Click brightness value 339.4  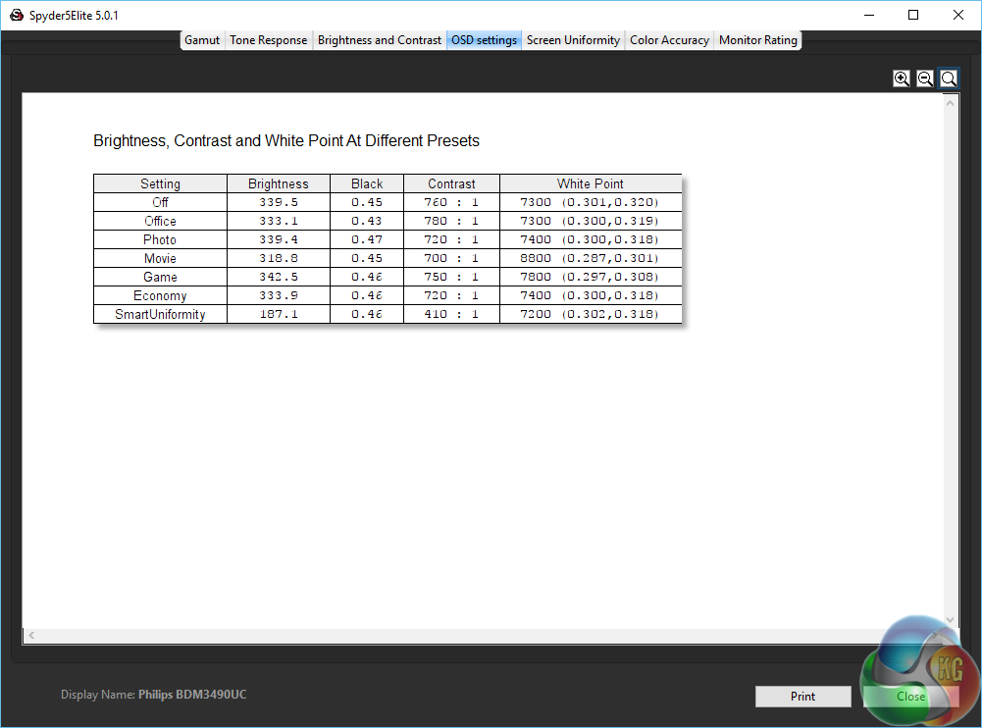279,240
